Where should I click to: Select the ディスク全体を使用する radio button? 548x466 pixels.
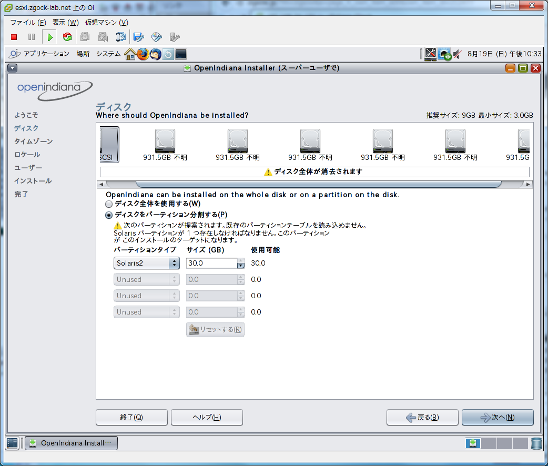pos(109,204)
